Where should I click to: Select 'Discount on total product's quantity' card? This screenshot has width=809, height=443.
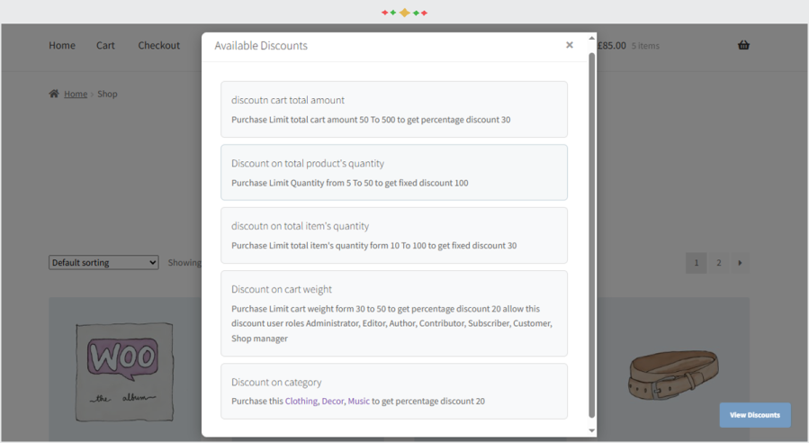click(394, 173)
